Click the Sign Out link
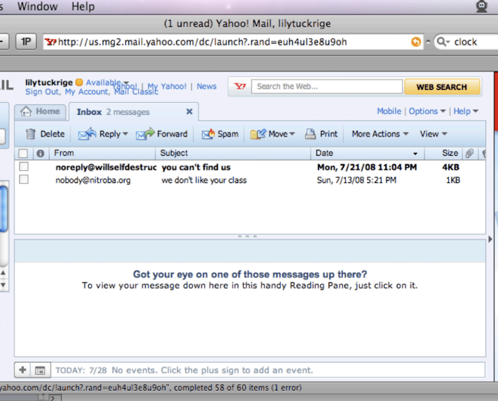Image resolution: width=498 pixels, height=401 pixels. 42,92
